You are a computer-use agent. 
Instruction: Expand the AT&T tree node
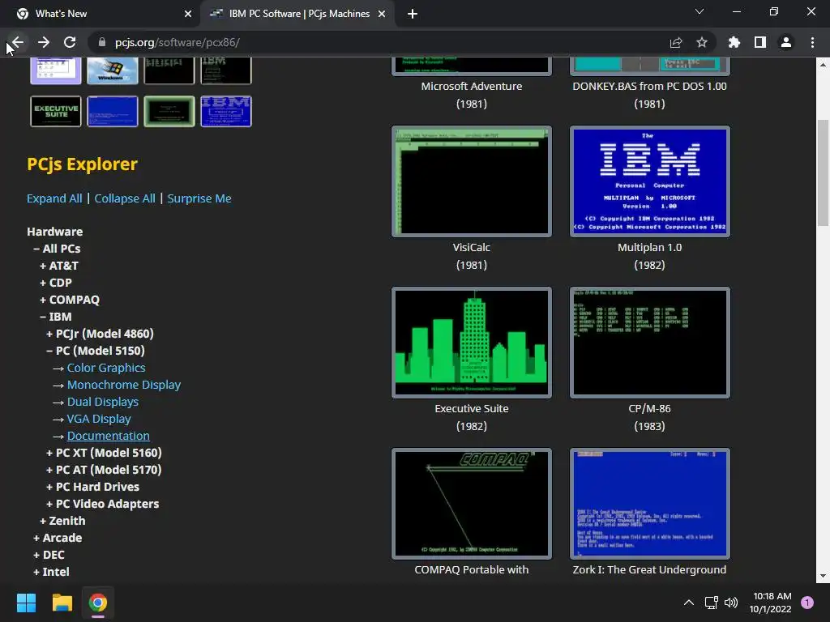tap(58, 266)
